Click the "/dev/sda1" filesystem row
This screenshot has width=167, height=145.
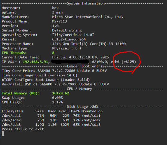(51, 116)
